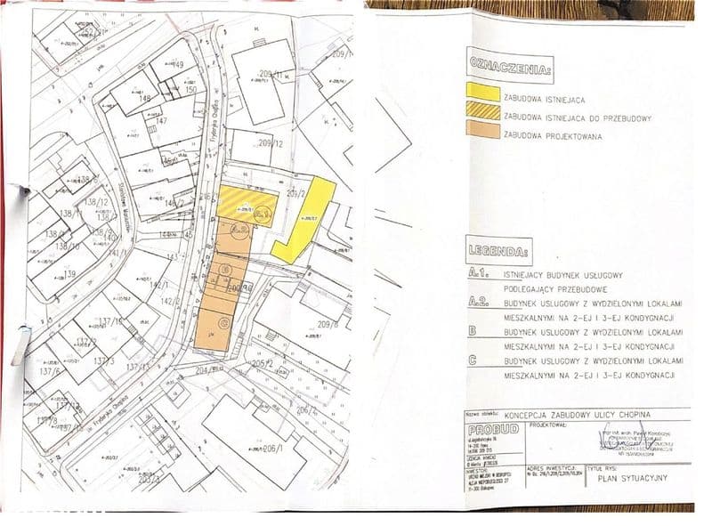Click parcel number 205/2 on the map

262,363
